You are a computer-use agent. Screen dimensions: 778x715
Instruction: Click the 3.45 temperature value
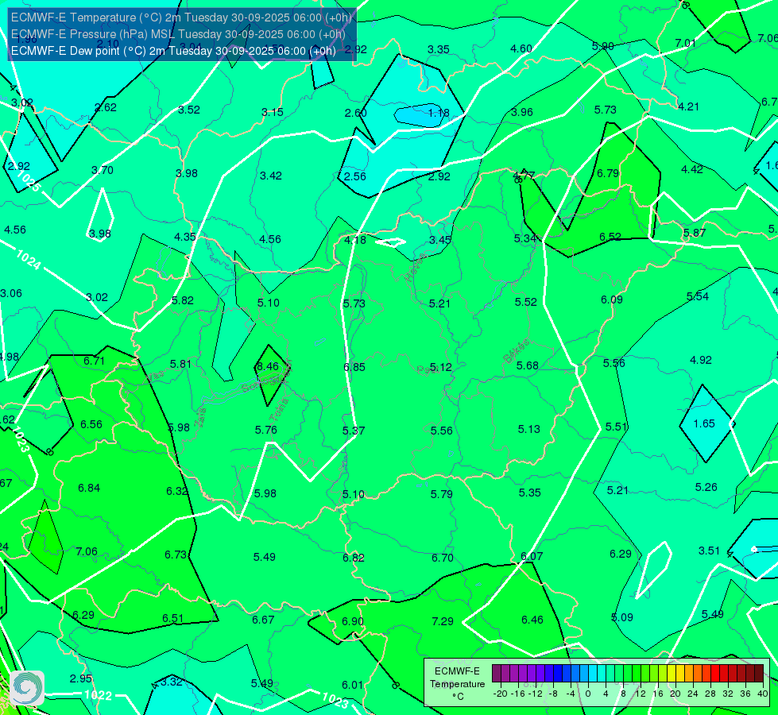pos(440,240)
